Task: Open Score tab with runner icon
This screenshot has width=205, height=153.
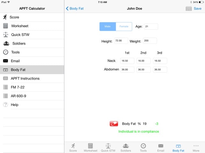Action: coord(73,147)
